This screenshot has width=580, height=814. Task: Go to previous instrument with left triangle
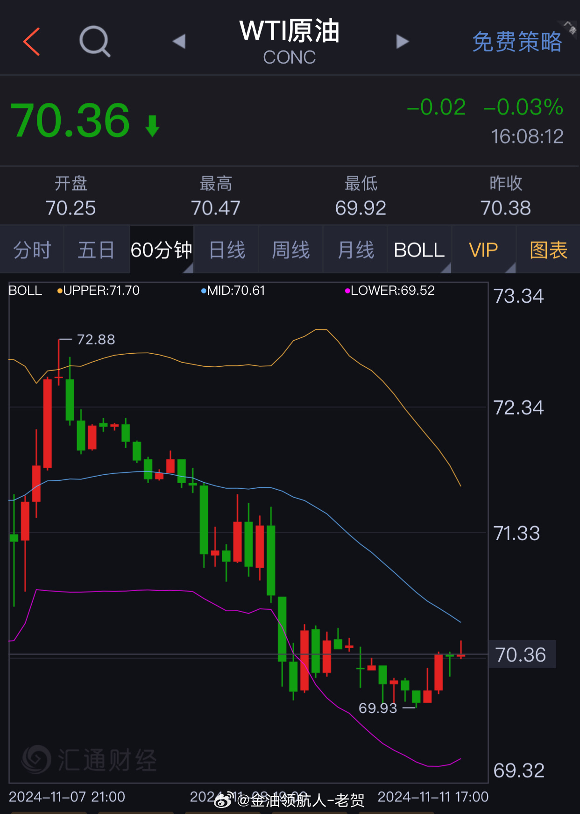(179, 42)
